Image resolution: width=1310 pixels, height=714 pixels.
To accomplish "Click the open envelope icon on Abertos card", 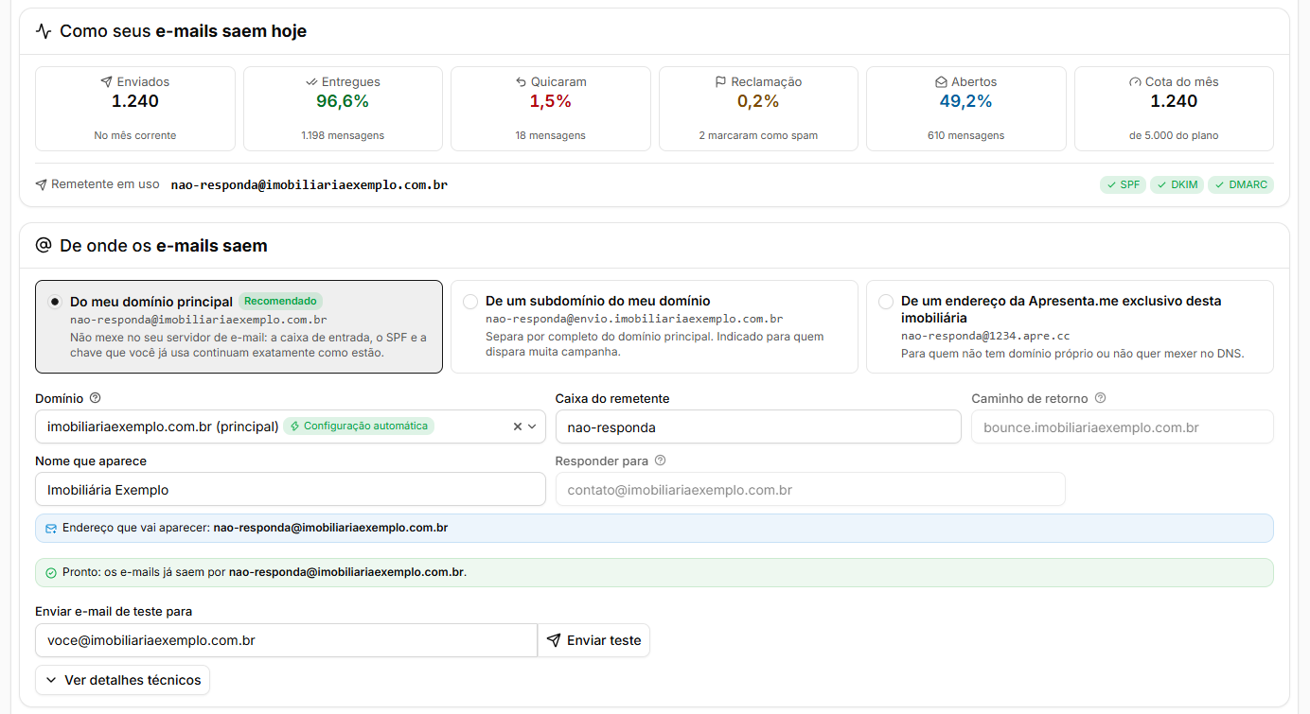I will (941, 82).
